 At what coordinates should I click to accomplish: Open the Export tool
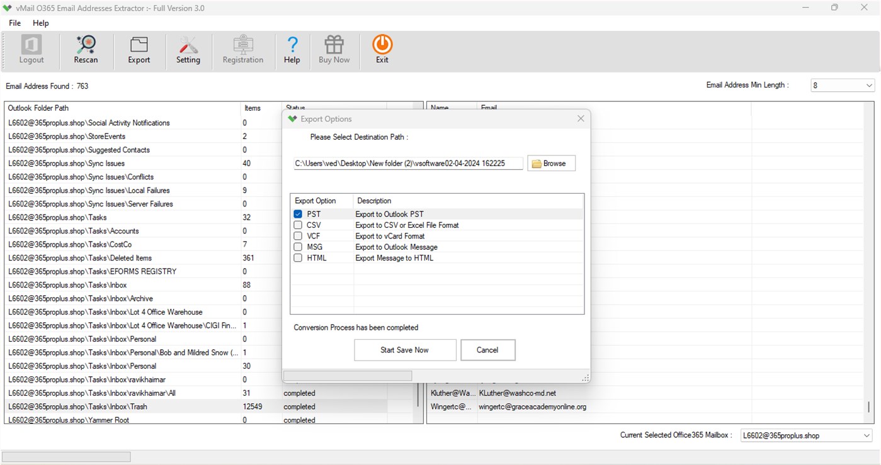pyautogui.click(x=139, y=50)
